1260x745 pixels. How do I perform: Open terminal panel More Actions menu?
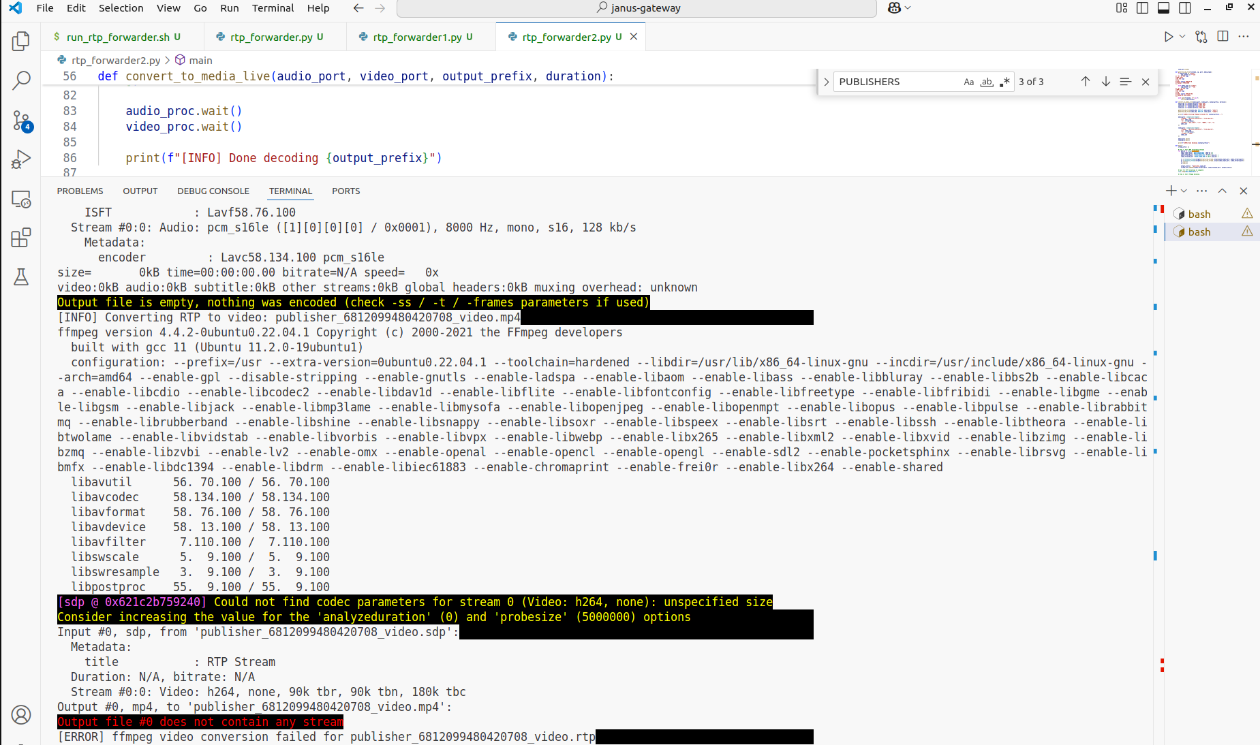click(1201, 191)
